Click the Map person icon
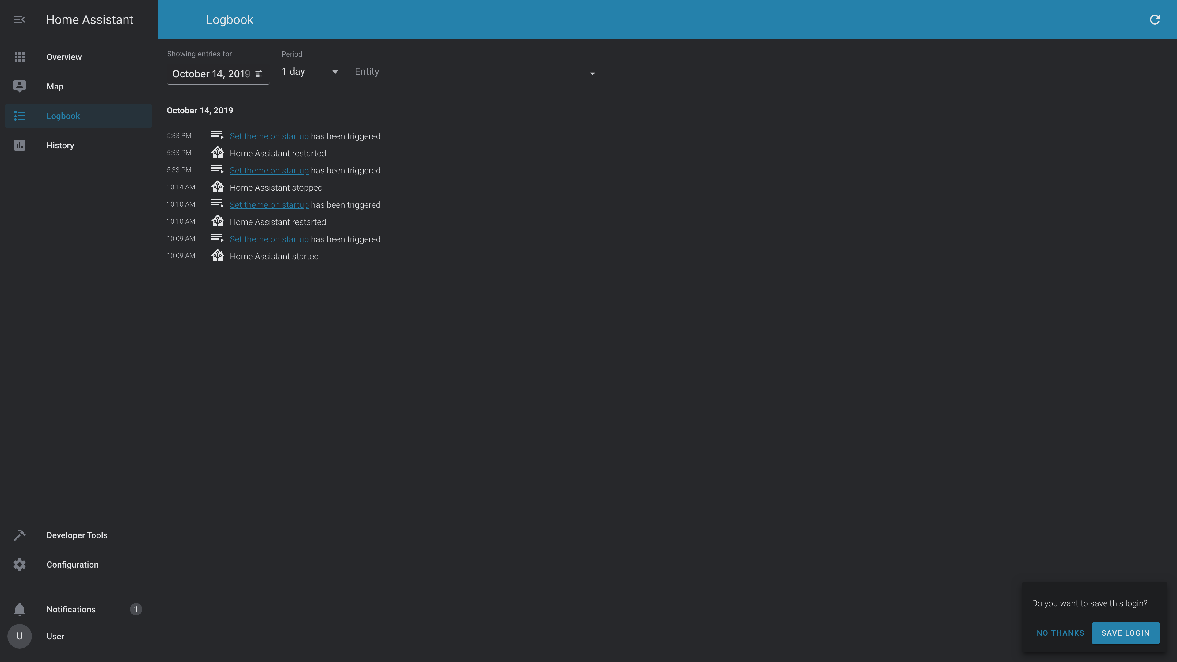1177x662 pixels. point(19,86)
